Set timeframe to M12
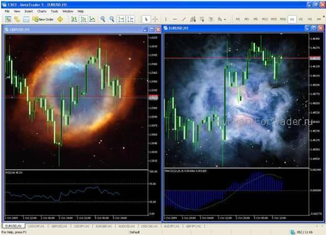Screen dimensions: 326x235 [265, 19]
